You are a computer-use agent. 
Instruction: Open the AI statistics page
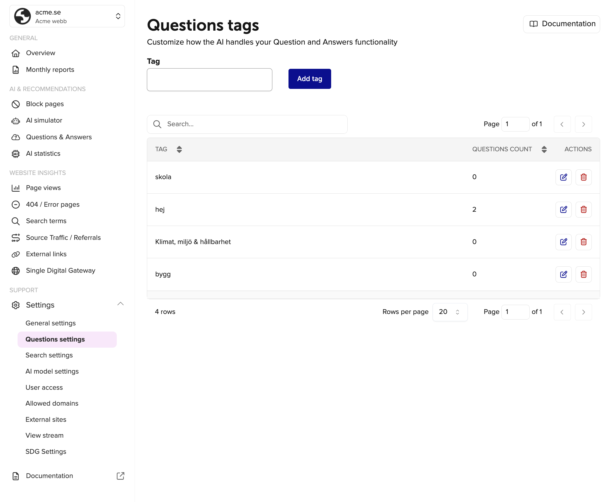point(43,153)
